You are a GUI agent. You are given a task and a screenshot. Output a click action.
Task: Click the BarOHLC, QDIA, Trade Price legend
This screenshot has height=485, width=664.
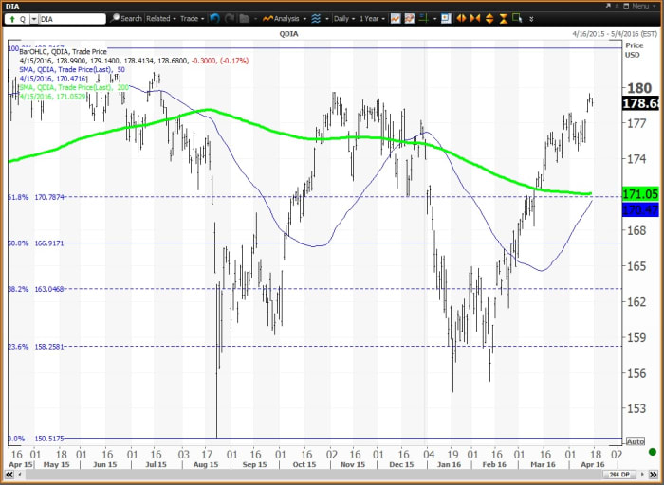[64, 51]
